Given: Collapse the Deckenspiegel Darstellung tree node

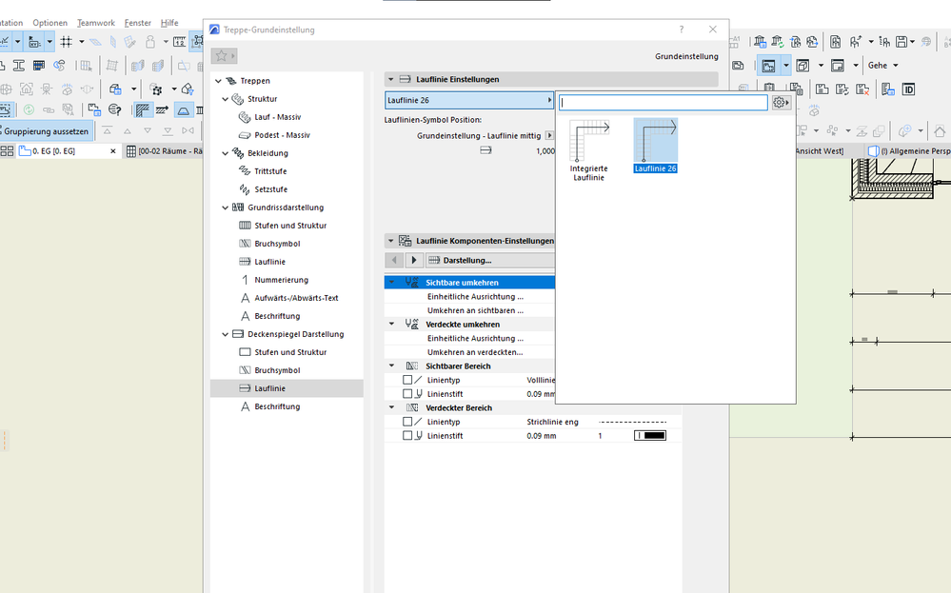Looking at the screenshot, I should 226,334.
